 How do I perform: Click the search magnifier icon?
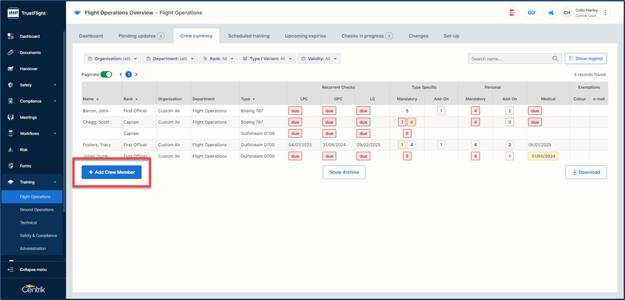[555, 58]
